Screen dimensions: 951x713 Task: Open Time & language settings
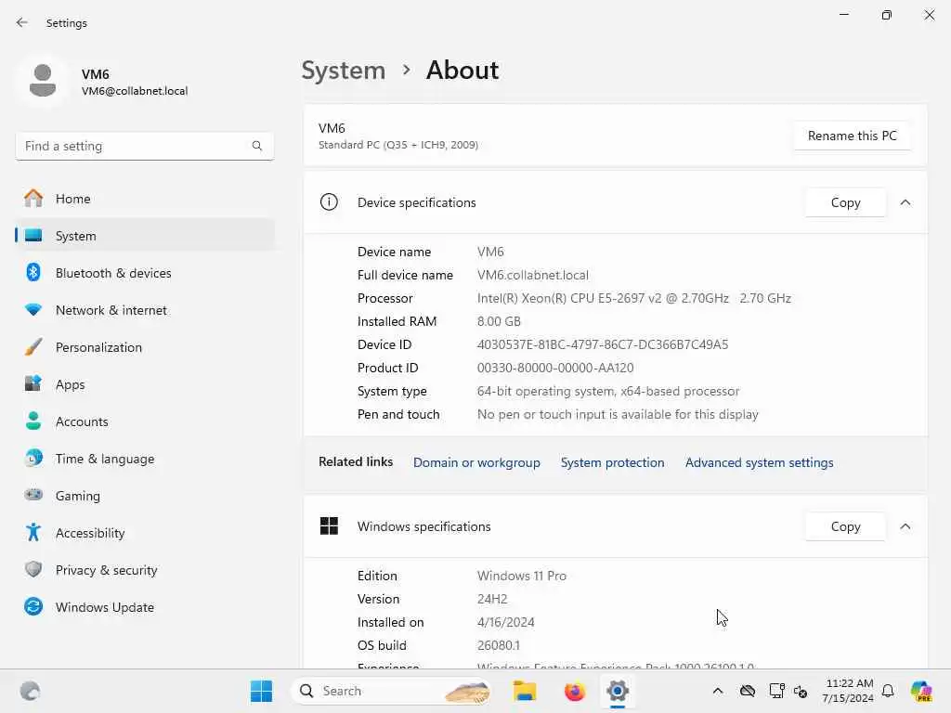[x=144, y=458]
